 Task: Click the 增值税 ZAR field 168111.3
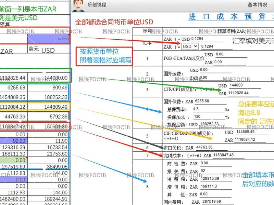point(216,187)
